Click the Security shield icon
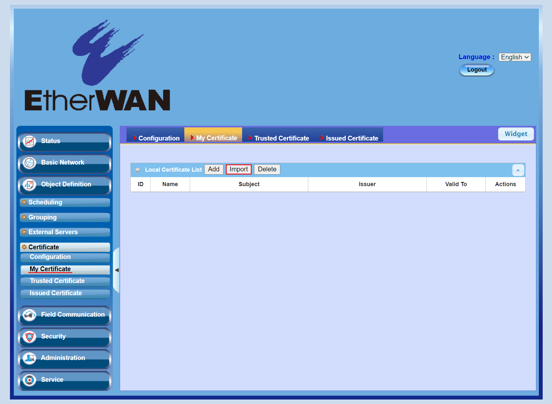This screenshot has width=552, height=404. pos(30,337)
